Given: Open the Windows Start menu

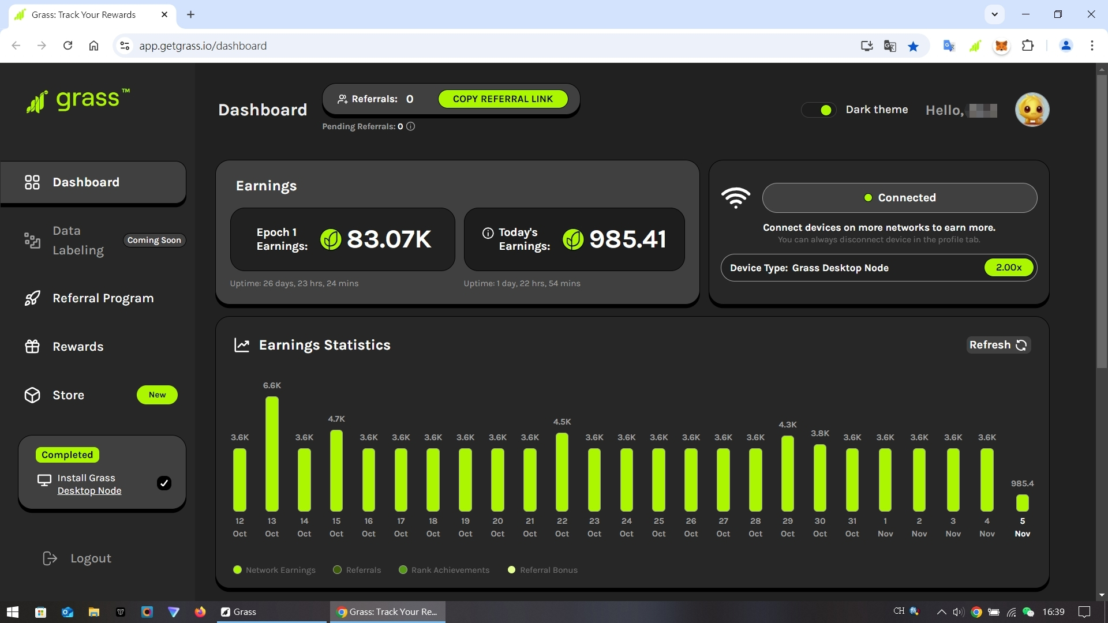Looking at the screenshot, I should [13, 612].
